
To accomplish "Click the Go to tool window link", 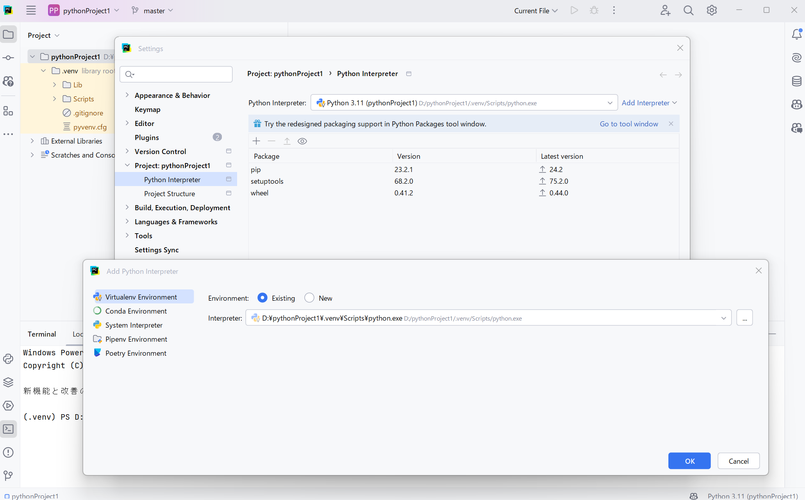I will (628, 124).
